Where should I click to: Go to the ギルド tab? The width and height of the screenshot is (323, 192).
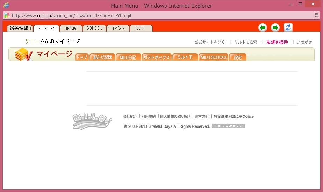[141, 29]
